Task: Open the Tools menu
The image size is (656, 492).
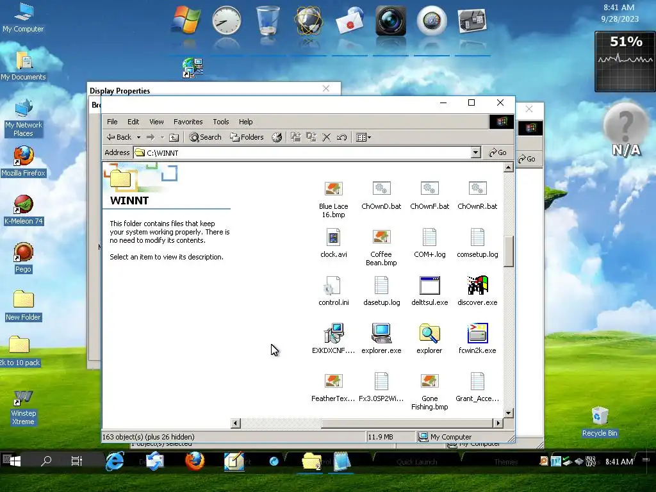Action: tap(220, 122)
